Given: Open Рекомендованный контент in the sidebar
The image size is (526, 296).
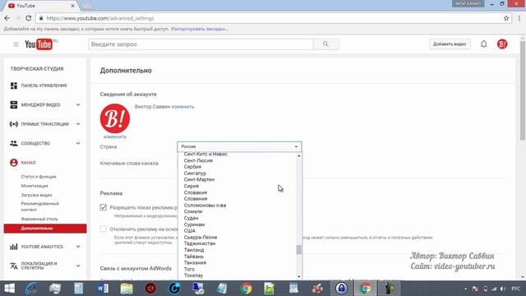Looking at the screenshot, I should click(x=40, y=206).
